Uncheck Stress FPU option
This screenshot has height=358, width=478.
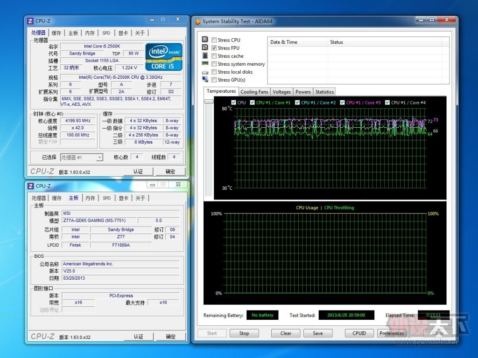(x=214, y=48)
